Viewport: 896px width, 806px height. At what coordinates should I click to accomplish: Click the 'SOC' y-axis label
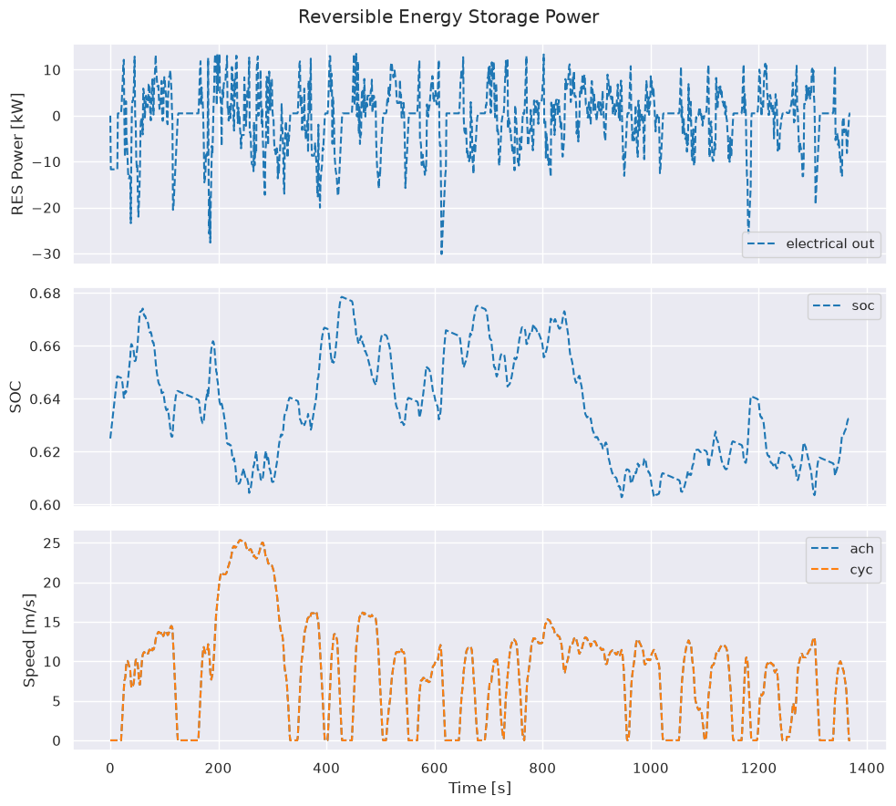click(16, 397)
